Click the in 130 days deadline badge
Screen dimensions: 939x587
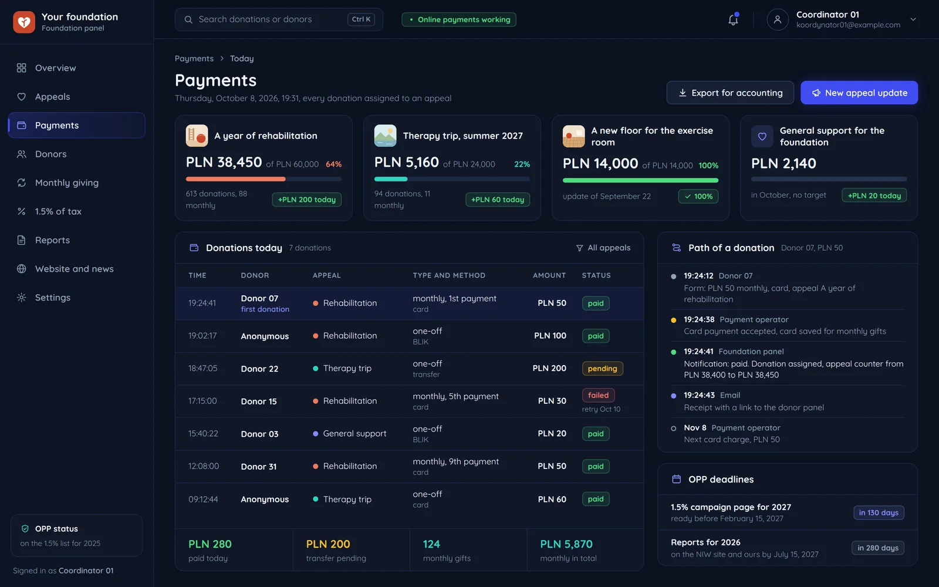tap(879, 513)
